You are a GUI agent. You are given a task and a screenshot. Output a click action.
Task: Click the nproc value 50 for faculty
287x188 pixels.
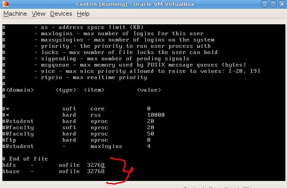pos(151,134)
